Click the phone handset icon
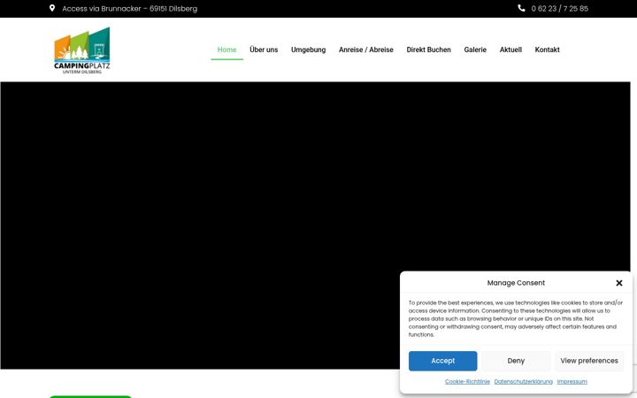The image size is (637, 398). tap(521, 8)
